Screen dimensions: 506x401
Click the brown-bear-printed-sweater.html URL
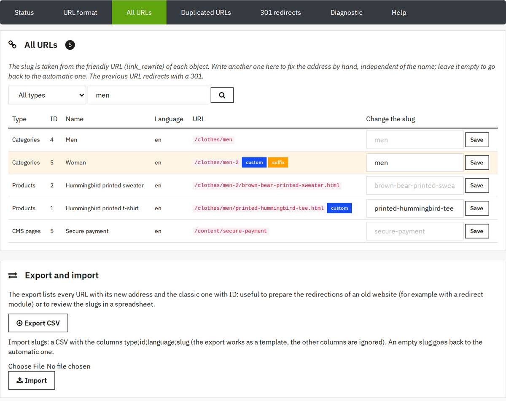[267, 185]
